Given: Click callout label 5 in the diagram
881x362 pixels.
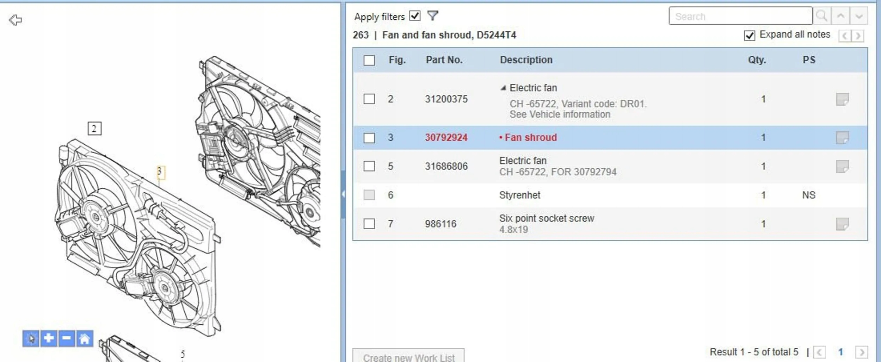Looking at the screenshot, I should click(x=183, y=354).
